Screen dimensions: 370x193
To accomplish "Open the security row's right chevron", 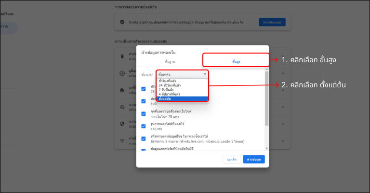I will tap(283, 124).
